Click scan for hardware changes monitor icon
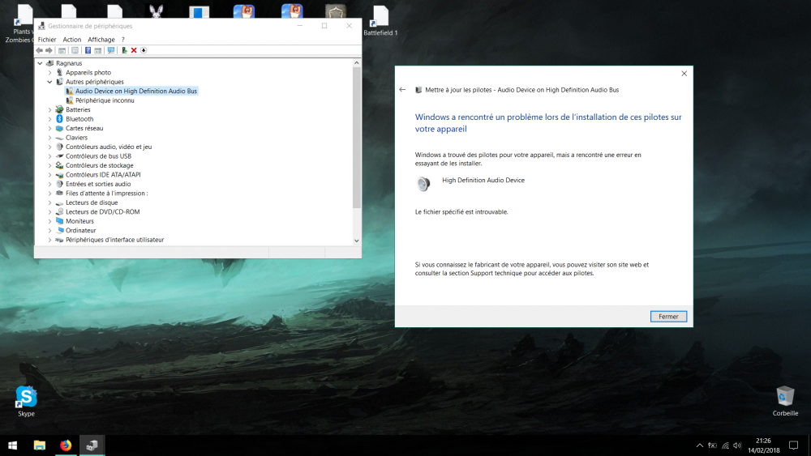The width and height of the screenshot is (811, 456). click(x=111, y=50)
